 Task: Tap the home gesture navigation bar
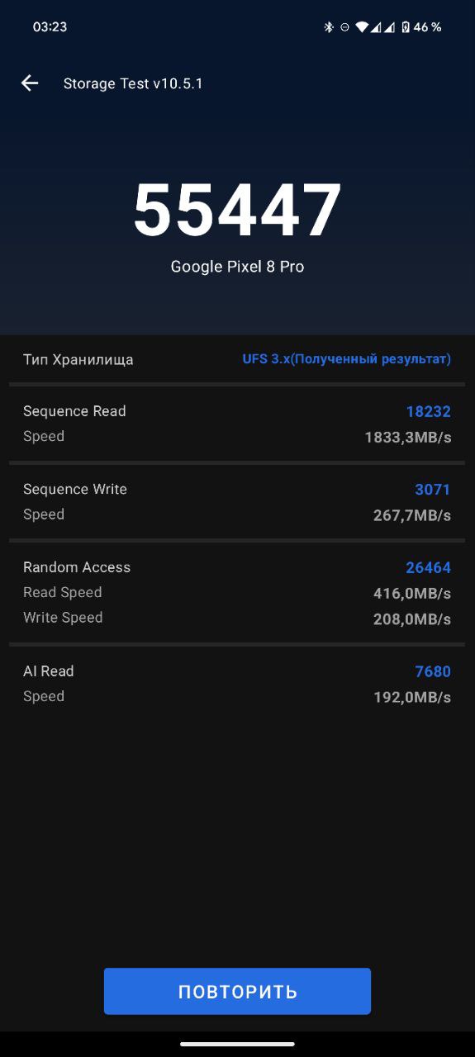pos(237,1045)
